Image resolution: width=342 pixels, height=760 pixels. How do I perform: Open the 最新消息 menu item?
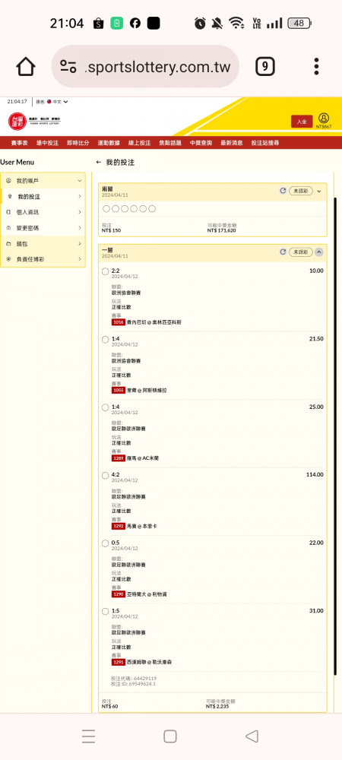[x=232, y=143]
